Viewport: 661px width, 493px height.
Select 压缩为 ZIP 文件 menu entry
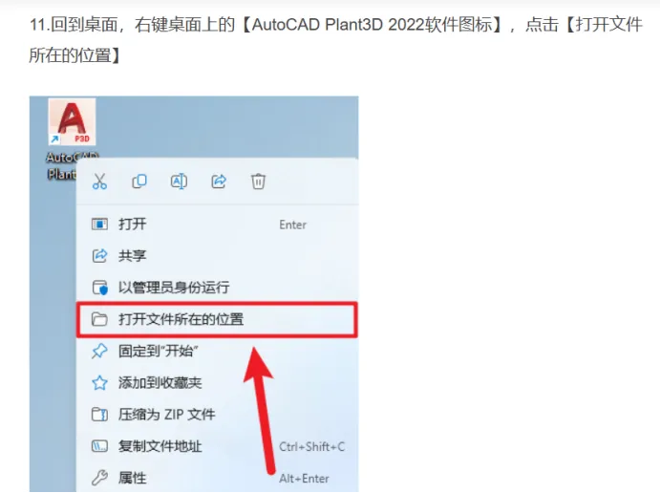217,415
